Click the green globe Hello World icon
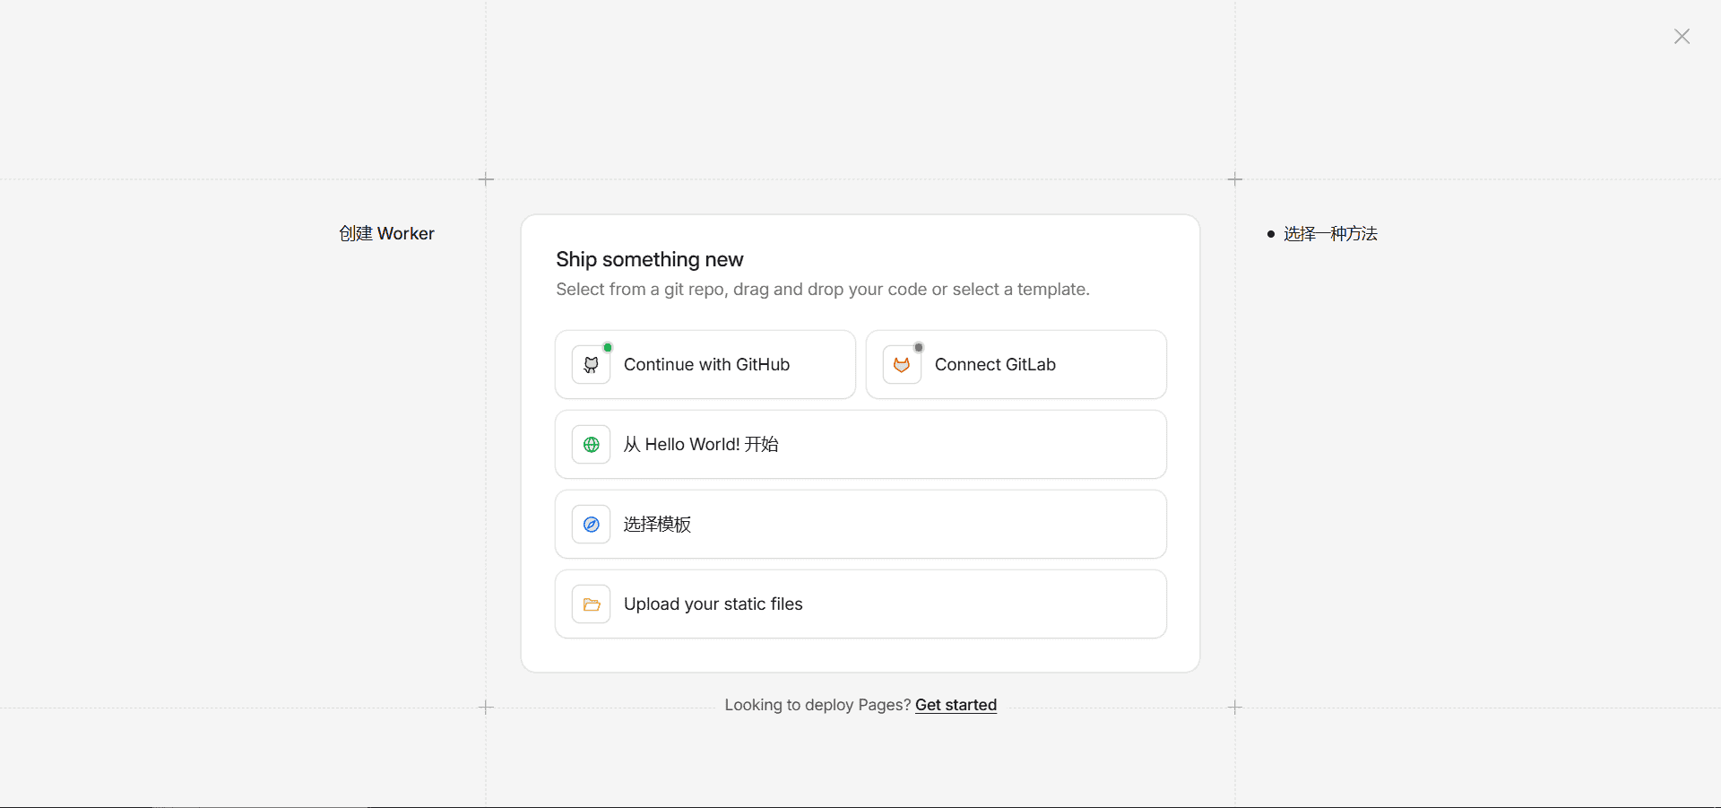Viewport: 1721px width, 808px height. tap(592, 445)
